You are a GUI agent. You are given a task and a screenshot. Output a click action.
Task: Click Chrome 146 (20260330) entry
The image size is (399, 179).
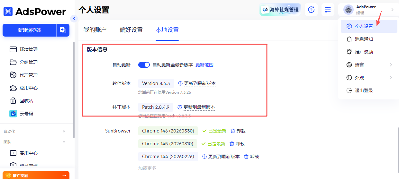168,131
